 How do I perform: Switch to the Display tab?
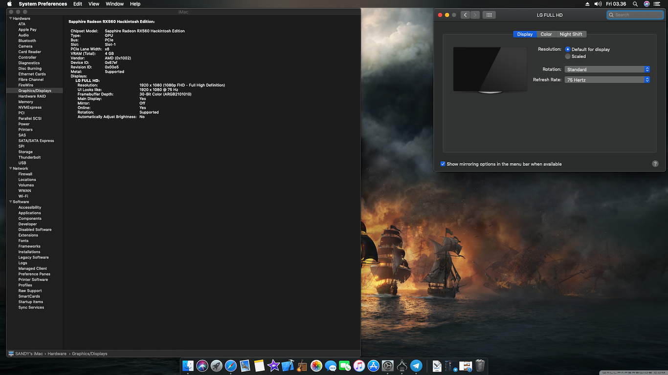(525, 34)
